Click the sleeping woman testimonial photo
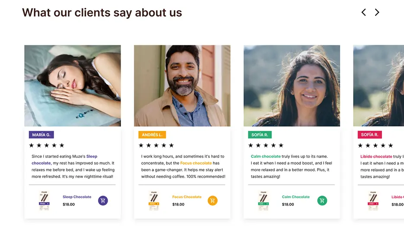The height and width of the screenshot is (237, 404). (73, 86)
